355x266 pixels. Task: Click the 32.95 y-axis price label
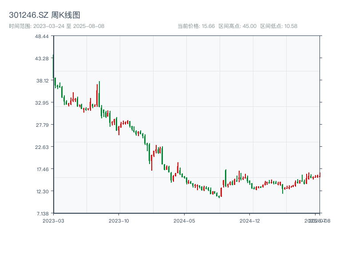(43, 102)
